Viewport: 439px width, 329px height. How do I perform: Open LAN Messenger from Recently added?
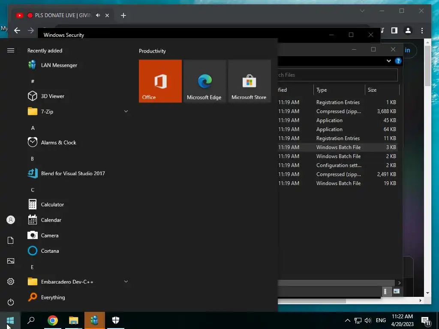tap(78, 65)
